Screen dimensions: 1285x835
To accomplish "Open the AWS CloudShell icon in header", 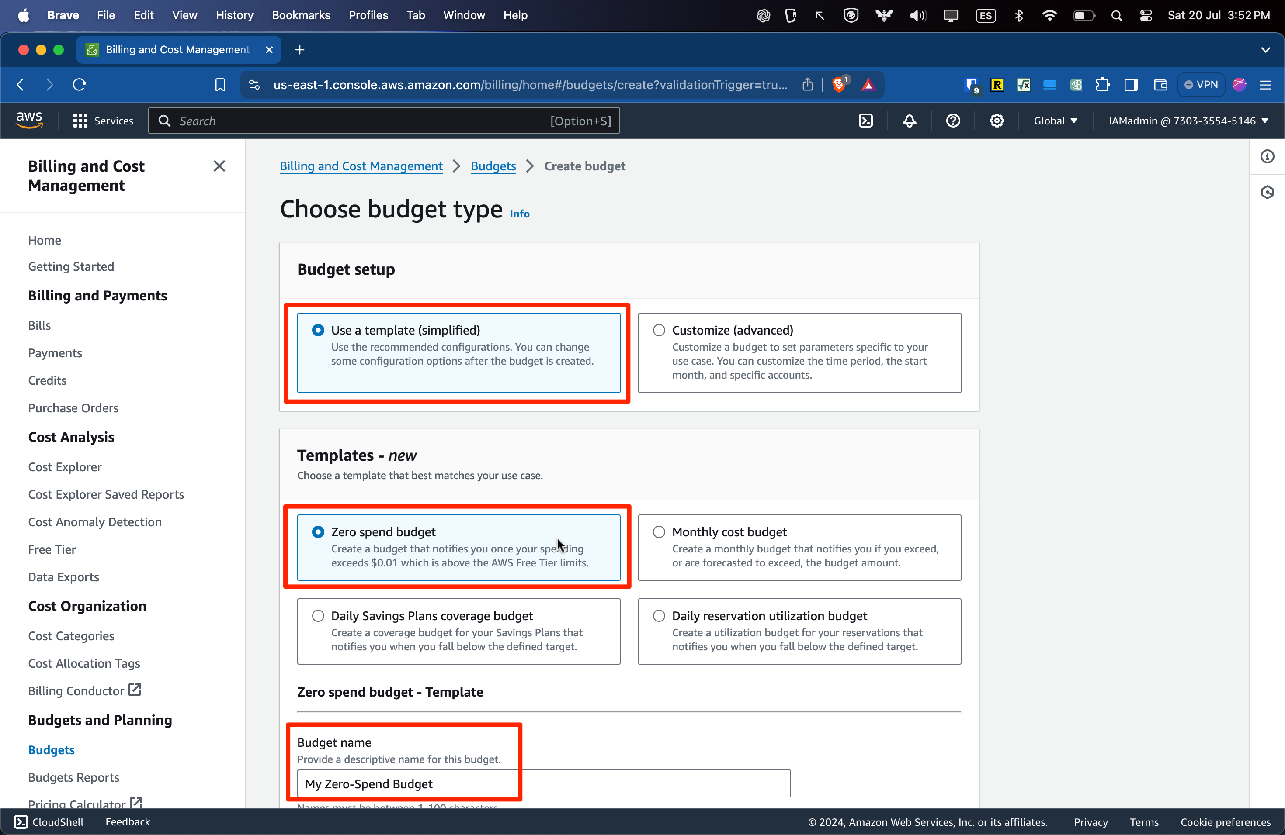I will (x=865, y=121).
